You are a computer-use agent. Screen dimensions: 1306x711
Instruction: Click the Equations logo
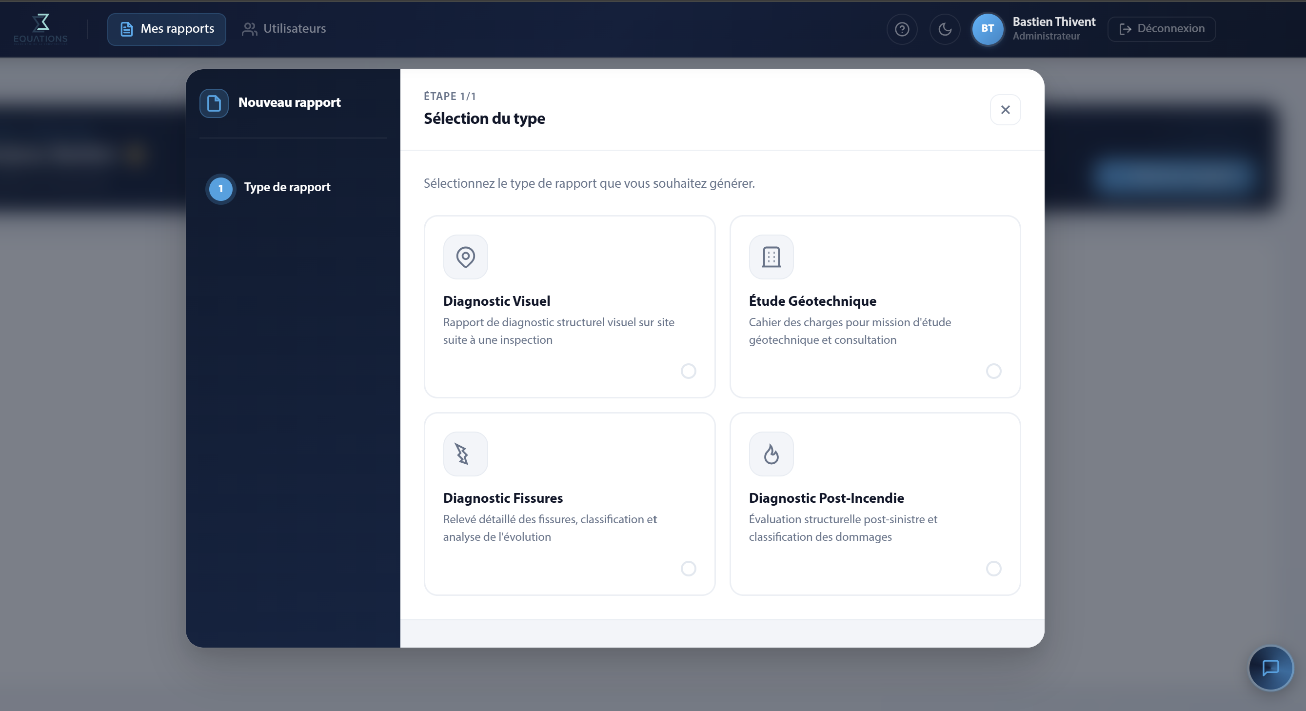(x=40, y=29)
